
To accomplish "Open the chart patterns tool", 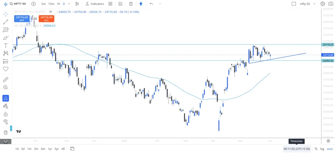I will [6, 53].
